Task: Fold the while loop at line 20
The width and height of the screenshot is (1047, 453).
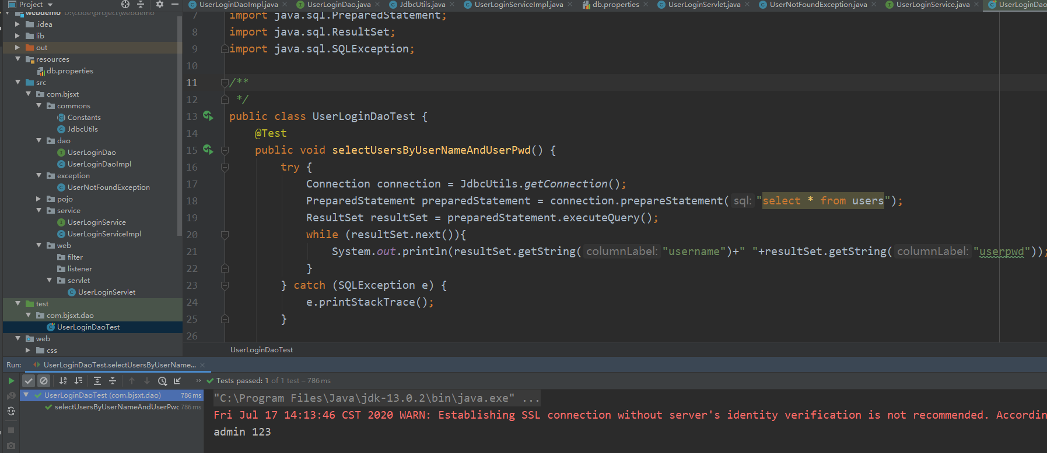Action: pyautogui.click(x=225, y=235)
